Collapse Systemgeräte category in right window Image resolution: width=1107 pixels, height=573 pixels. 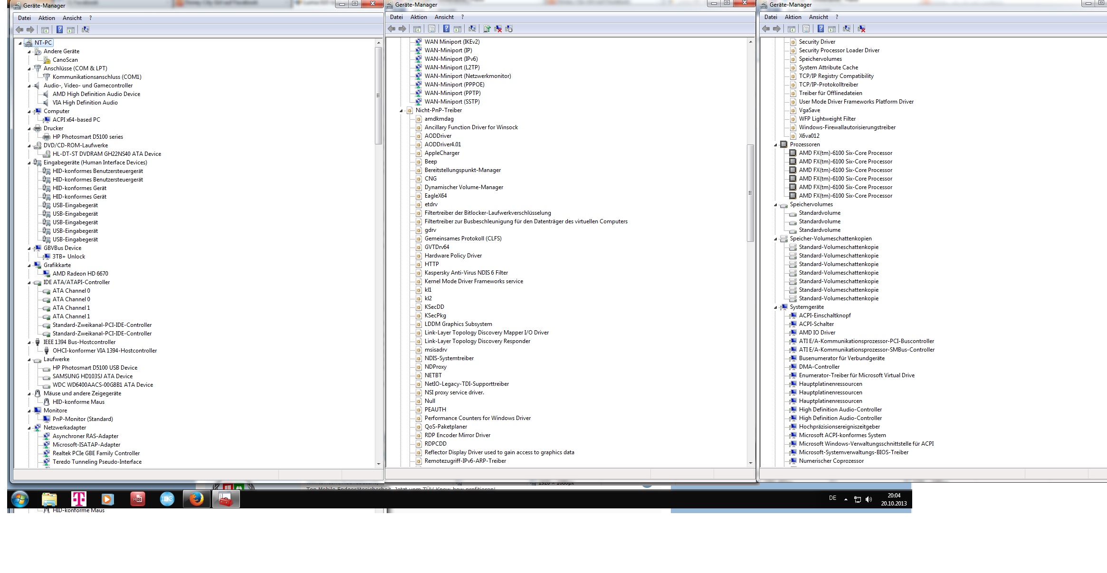pos(775,307)
